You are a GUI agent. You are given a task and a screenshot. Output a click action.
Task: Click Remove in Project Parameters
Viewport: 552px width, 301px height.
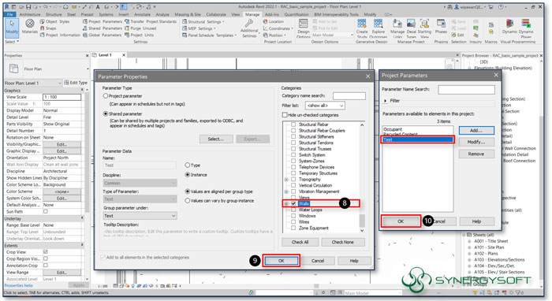point(476,154)
